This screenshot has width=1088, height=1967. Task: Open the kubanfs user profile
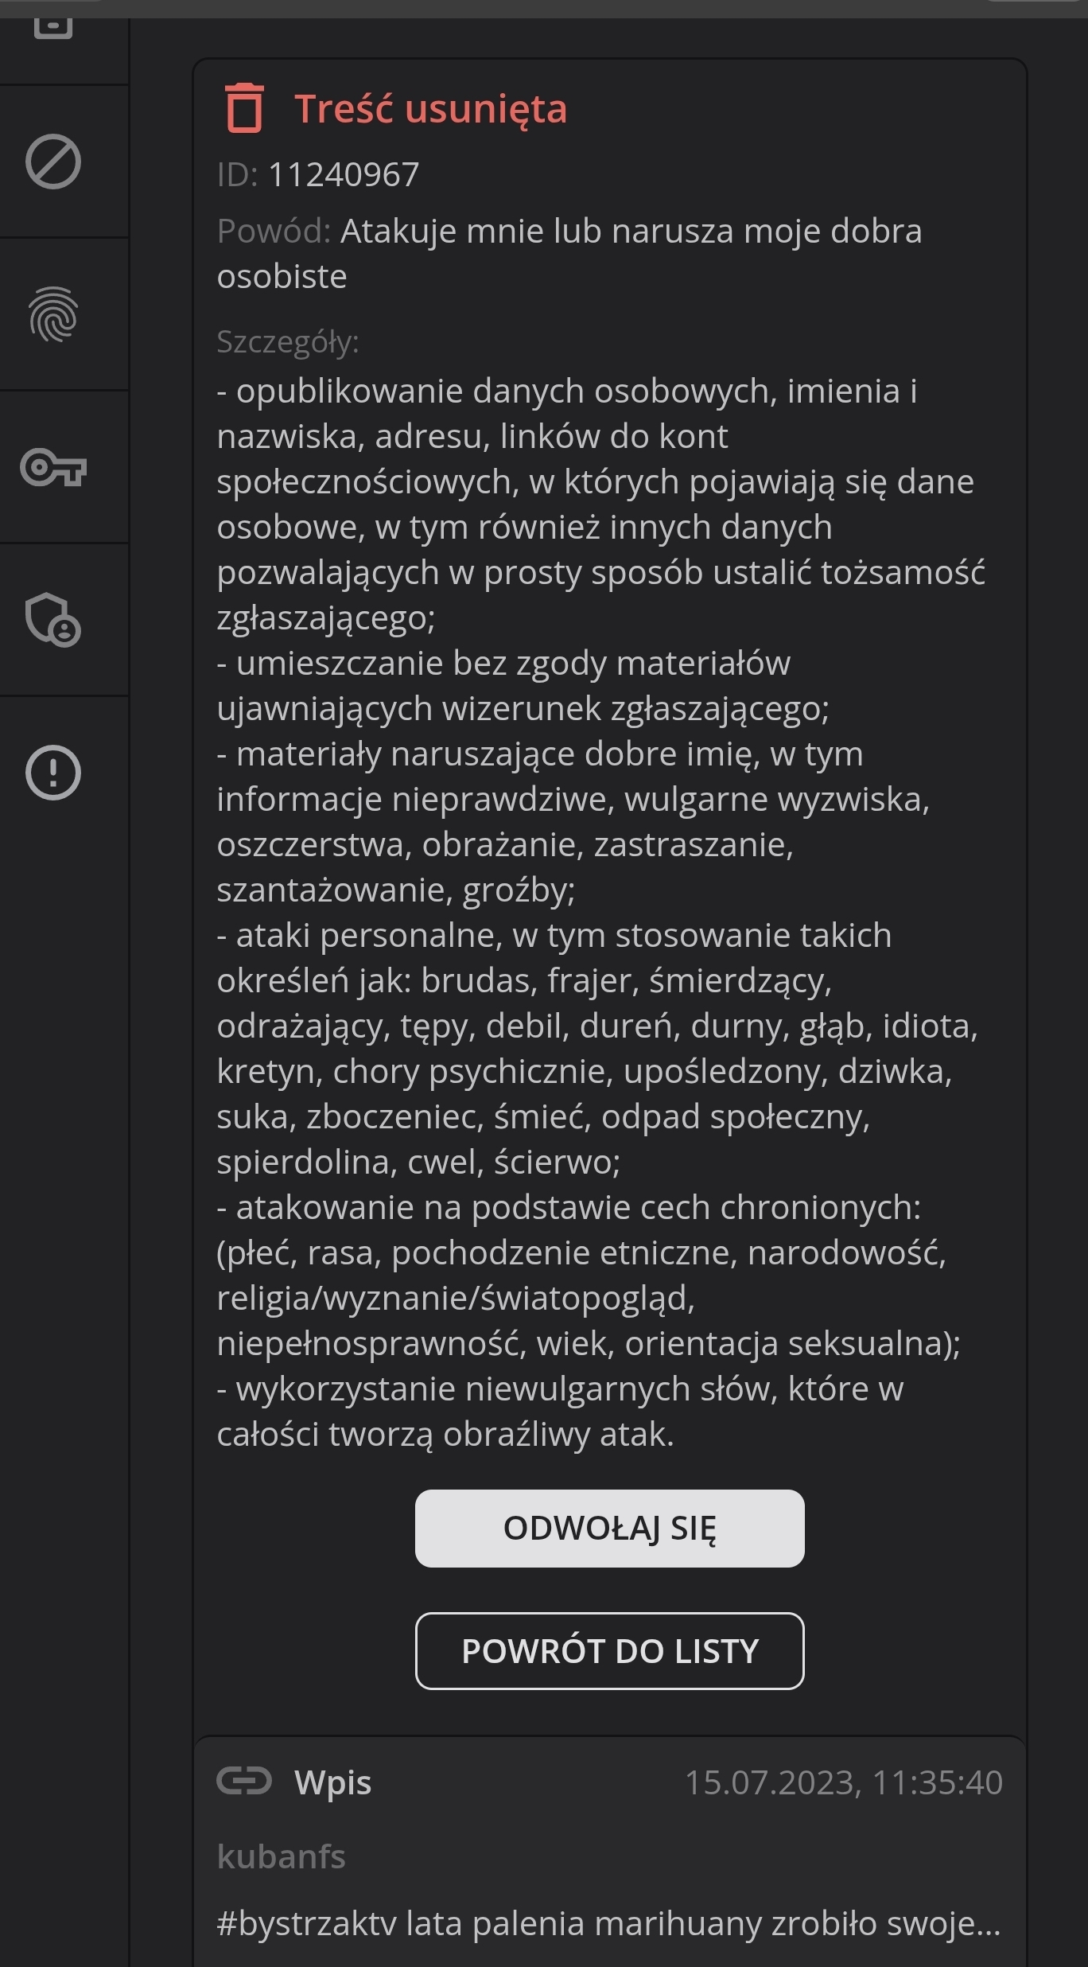[x=281, y=1857]
